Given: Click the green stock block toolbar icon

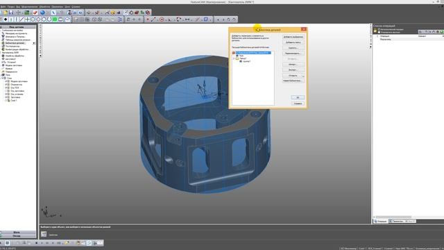Looking at the screenshot, I should point(27,12).
